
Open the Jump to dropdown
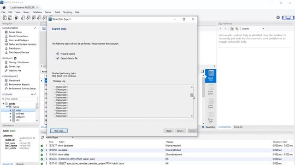click(x=253, y=28)
